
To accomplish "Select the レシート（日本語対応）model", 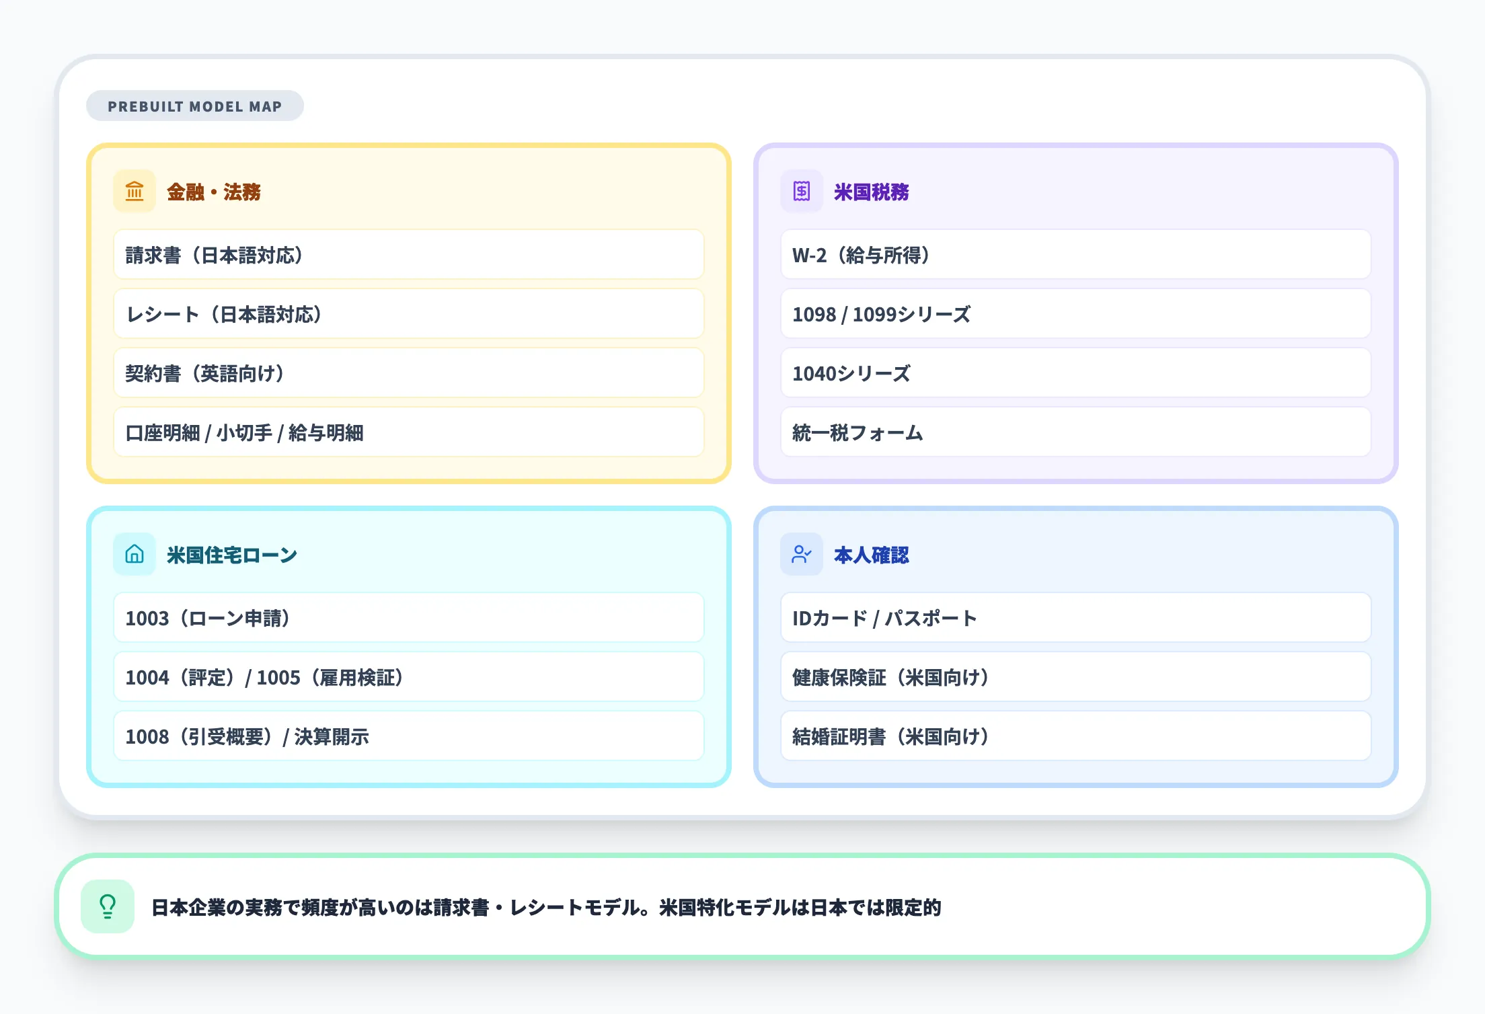I will coord(409,314).
